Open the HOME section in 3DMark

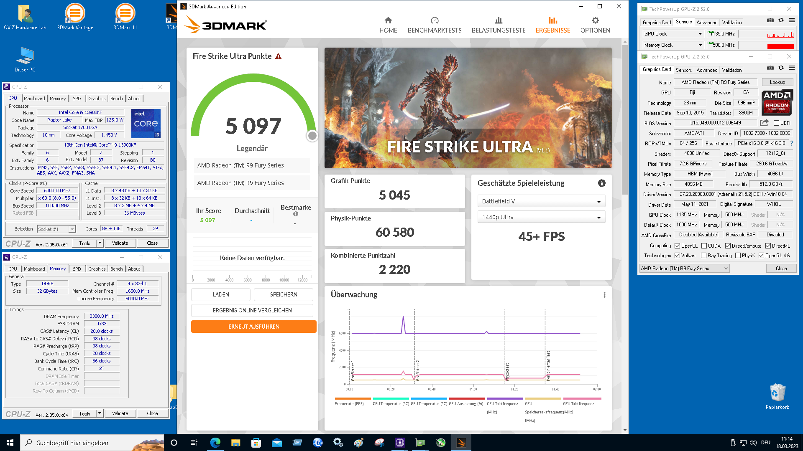(x=388, y=25)
